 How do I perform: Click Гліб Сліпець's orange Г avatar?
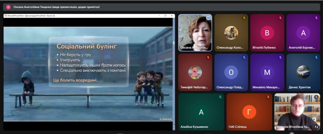point(249,112)
